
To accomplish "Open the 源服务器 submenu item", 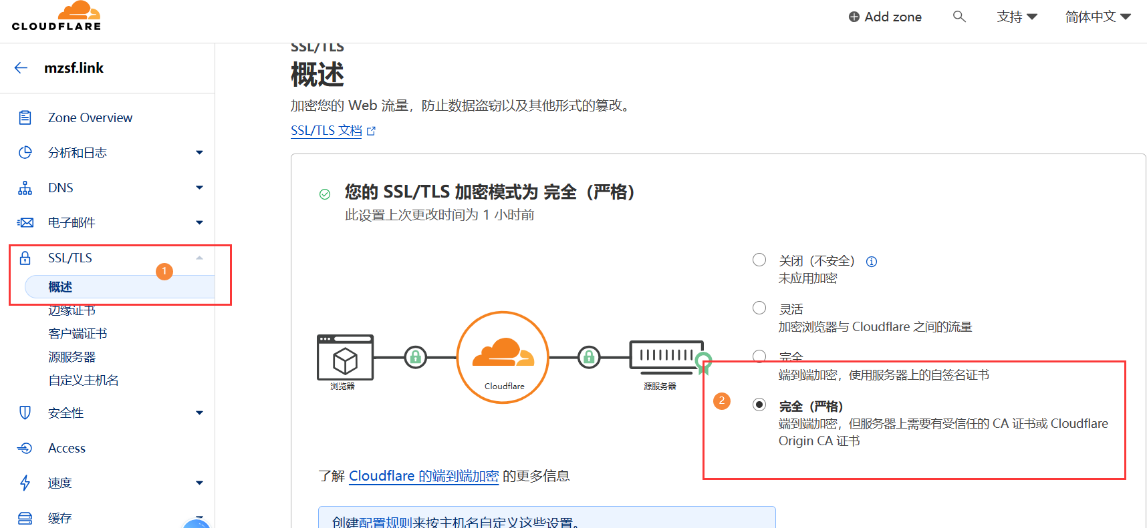I will (72, 357).
